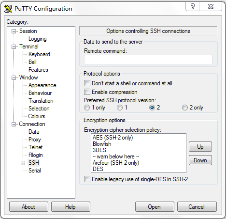Expand the SSH tree node

click(23, 163)
